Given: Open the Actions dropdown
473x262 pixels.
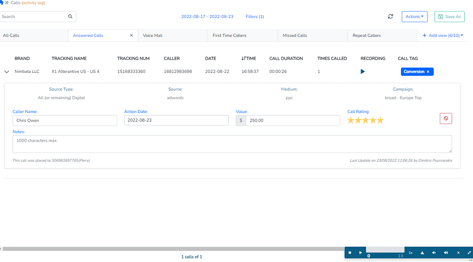Looking at the screenshot, I should coord(414,17).
